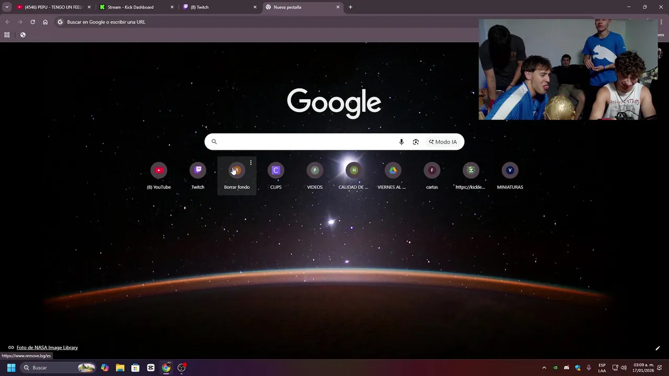The image size is (669, 376).
Task: Open the NVIDIA tray icon
Action: coord(555,368)
